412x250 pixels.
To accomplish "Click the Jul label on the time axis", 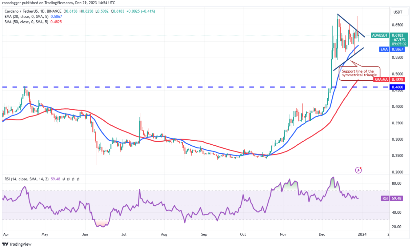I will (x=124, y=234).
